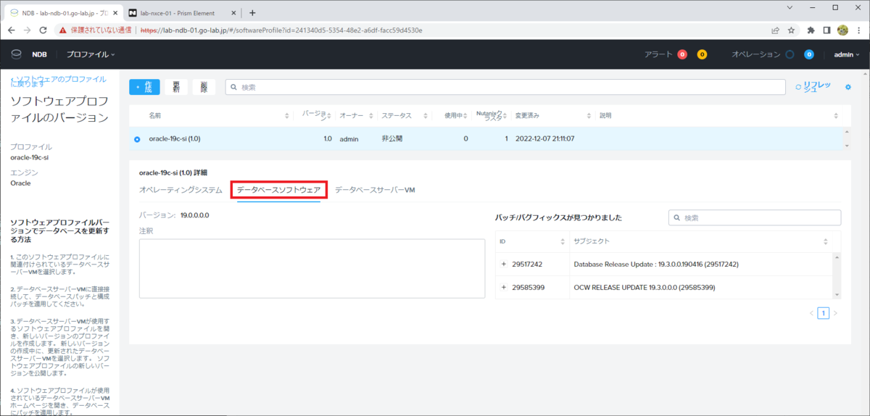The width and height of the screenshot is (870, 416).
Task: Click the 2022-12-07 21:11:07 modified cell
Action: pos(544,138)
